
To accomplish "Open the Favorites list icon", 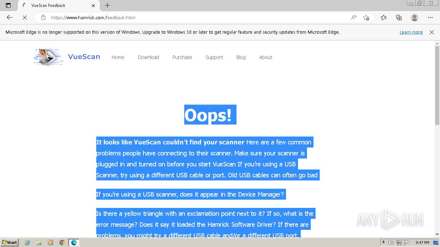I will (384, 17).
